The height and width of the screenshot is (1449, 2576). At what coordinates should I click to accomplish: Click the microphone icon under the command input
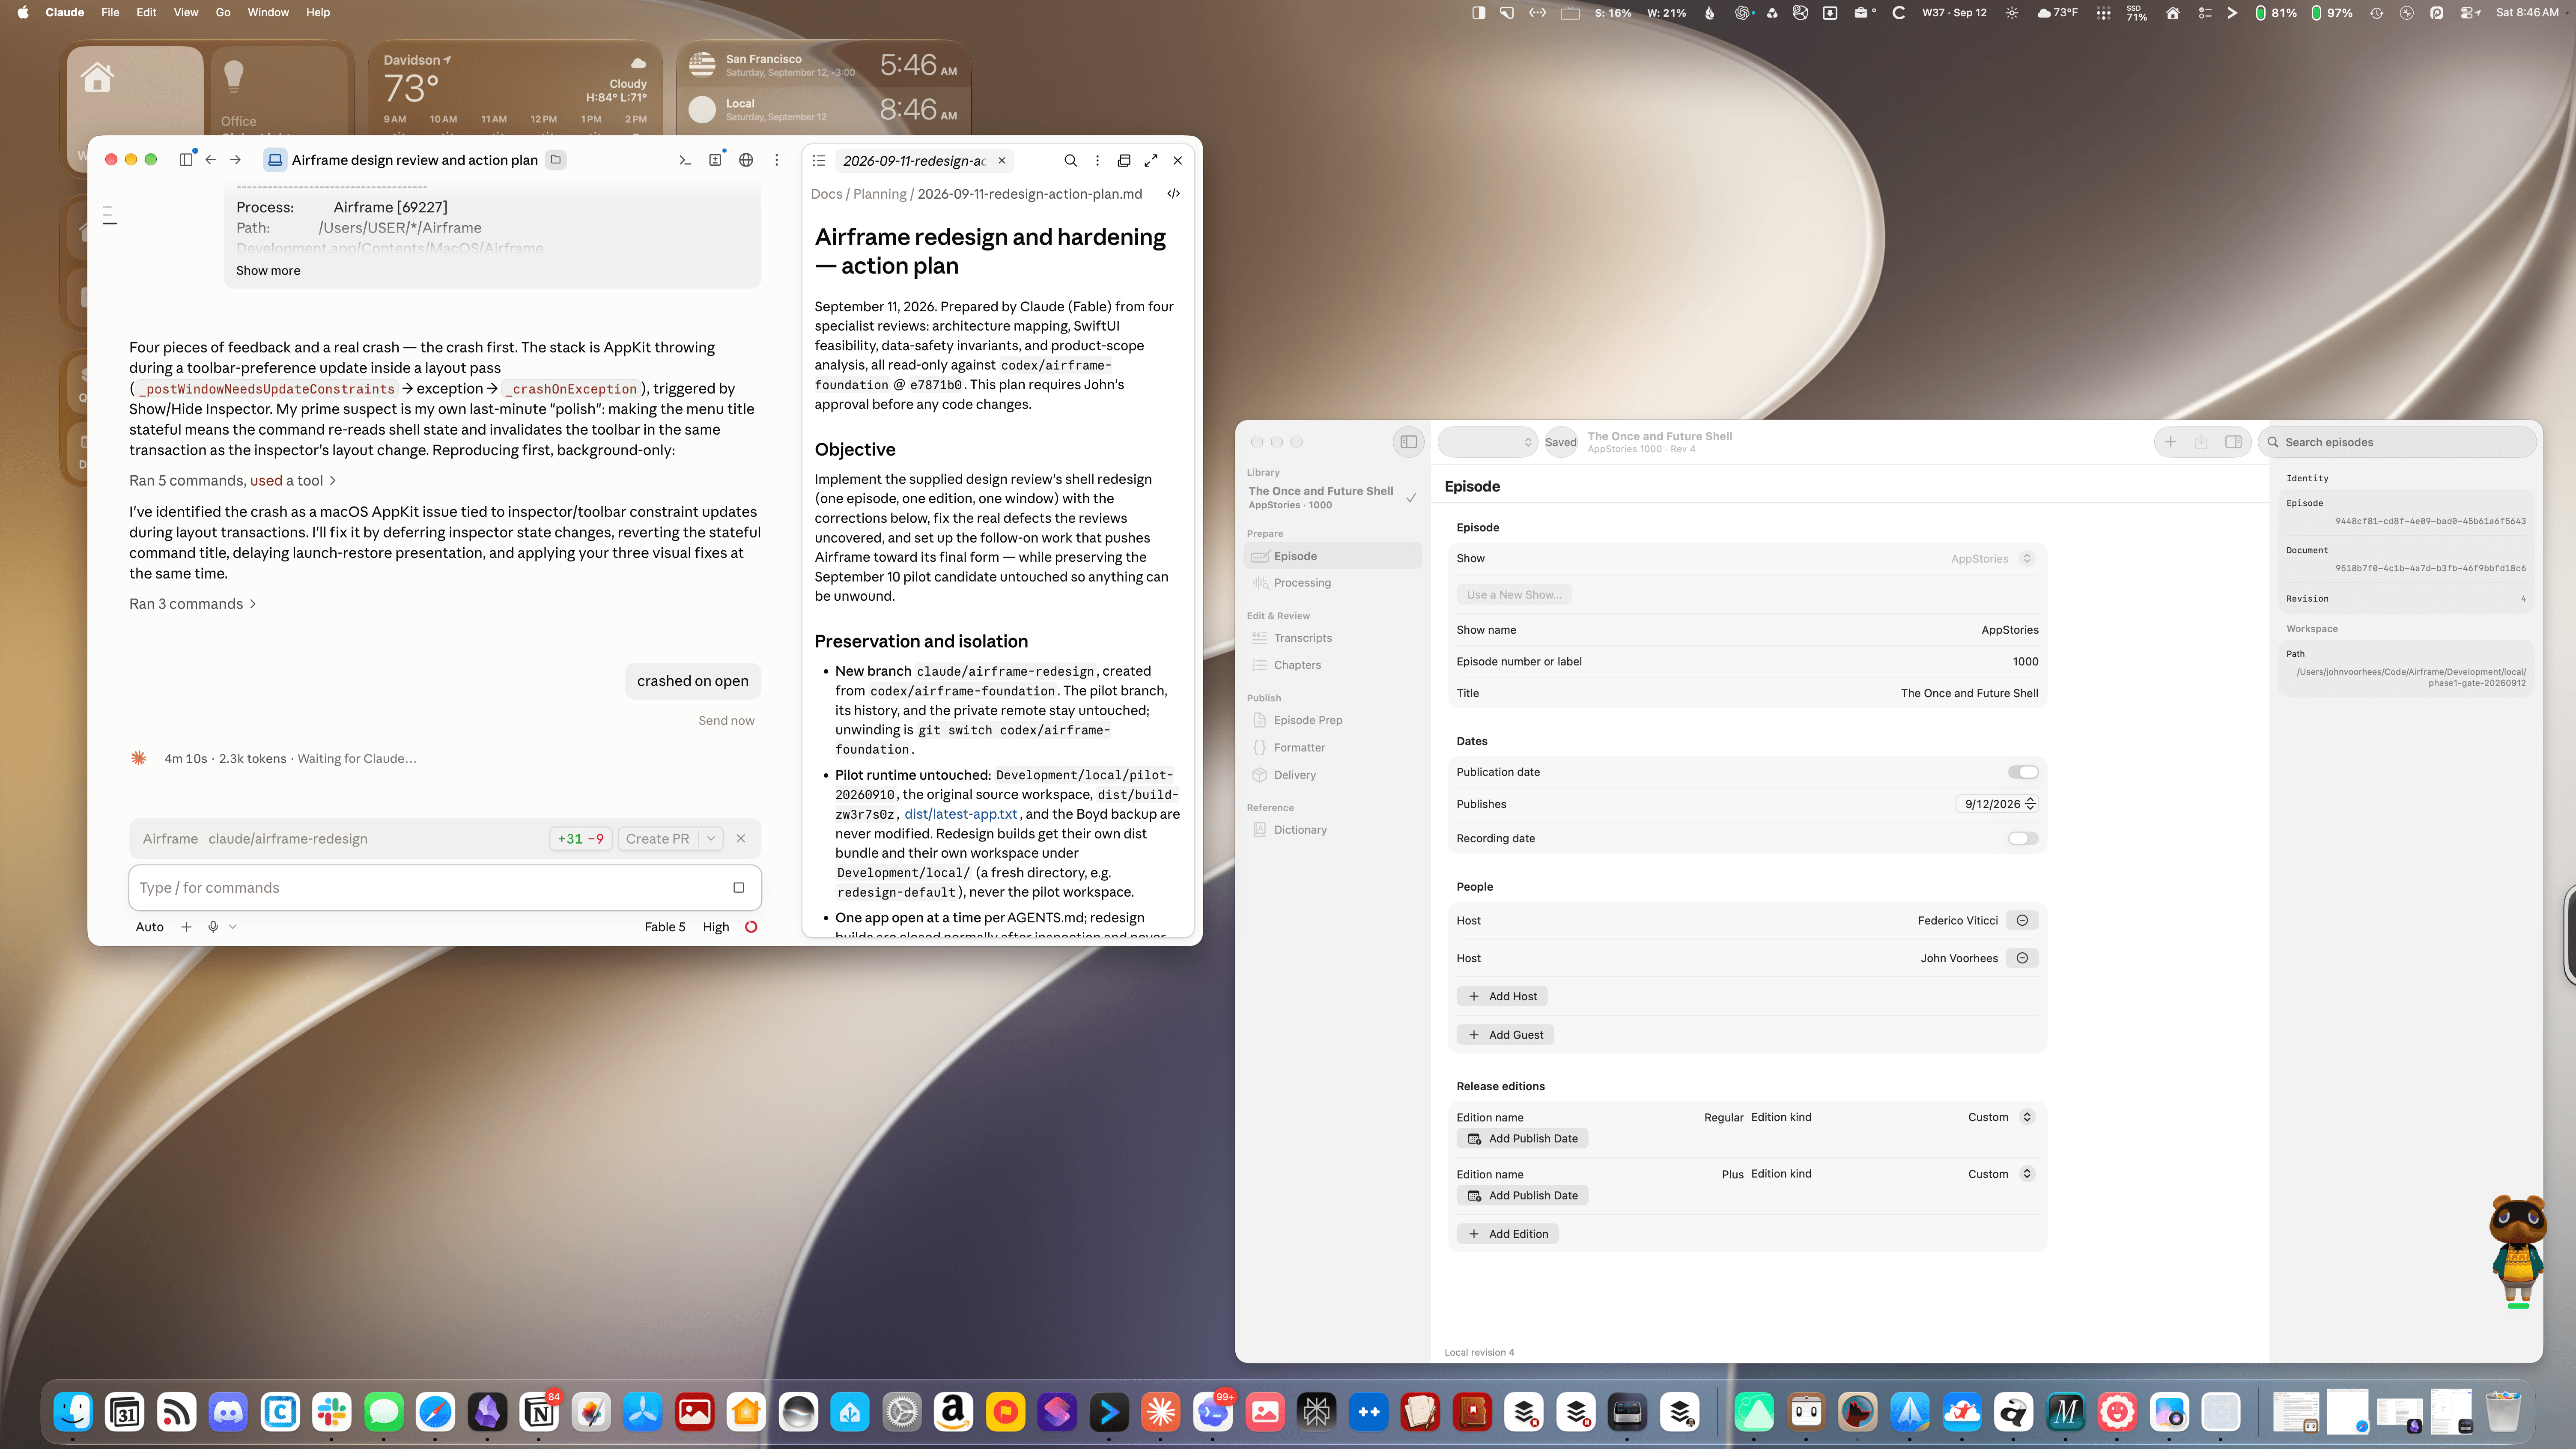213,927
